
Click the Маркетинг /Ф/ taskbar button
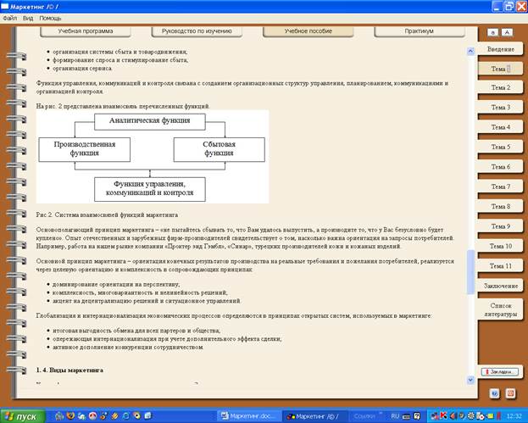coord(314,416)
